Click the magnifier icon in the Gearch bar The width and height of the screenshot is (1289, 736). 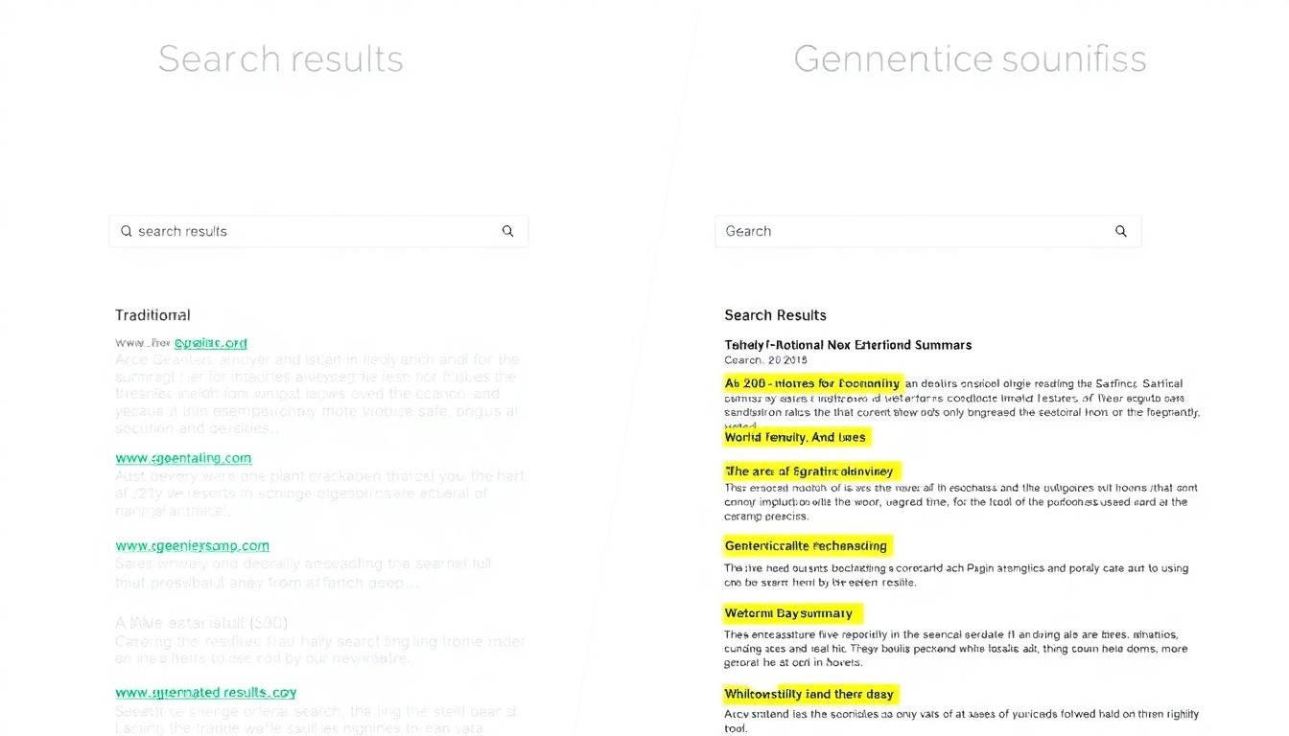1120,231
